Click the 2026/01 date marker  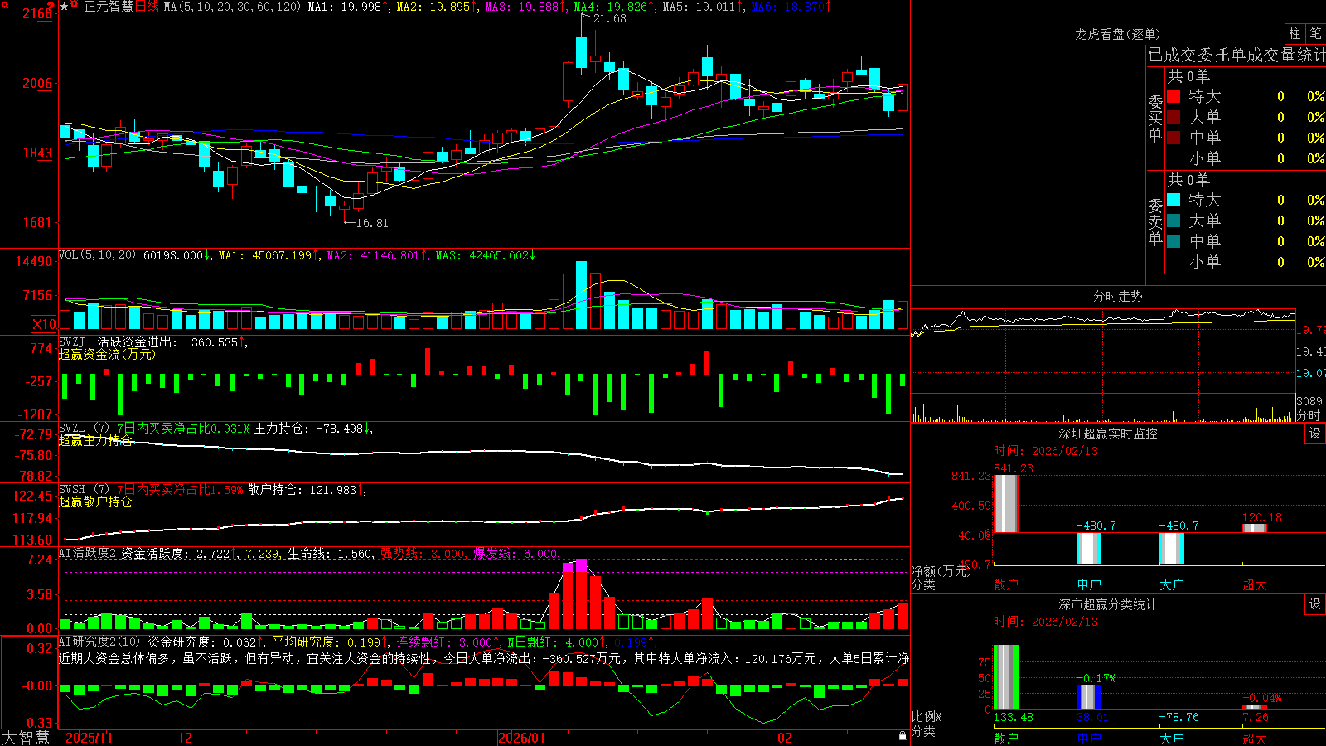pos(521,738)
